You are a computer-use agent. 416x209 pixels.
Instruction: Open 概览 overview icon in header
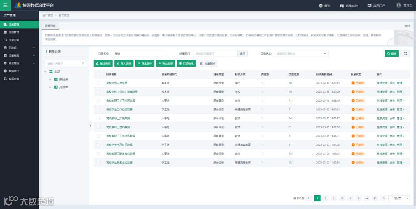point(320,5)
